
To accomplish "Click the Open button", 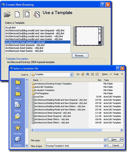I will (x=114, y=140).
